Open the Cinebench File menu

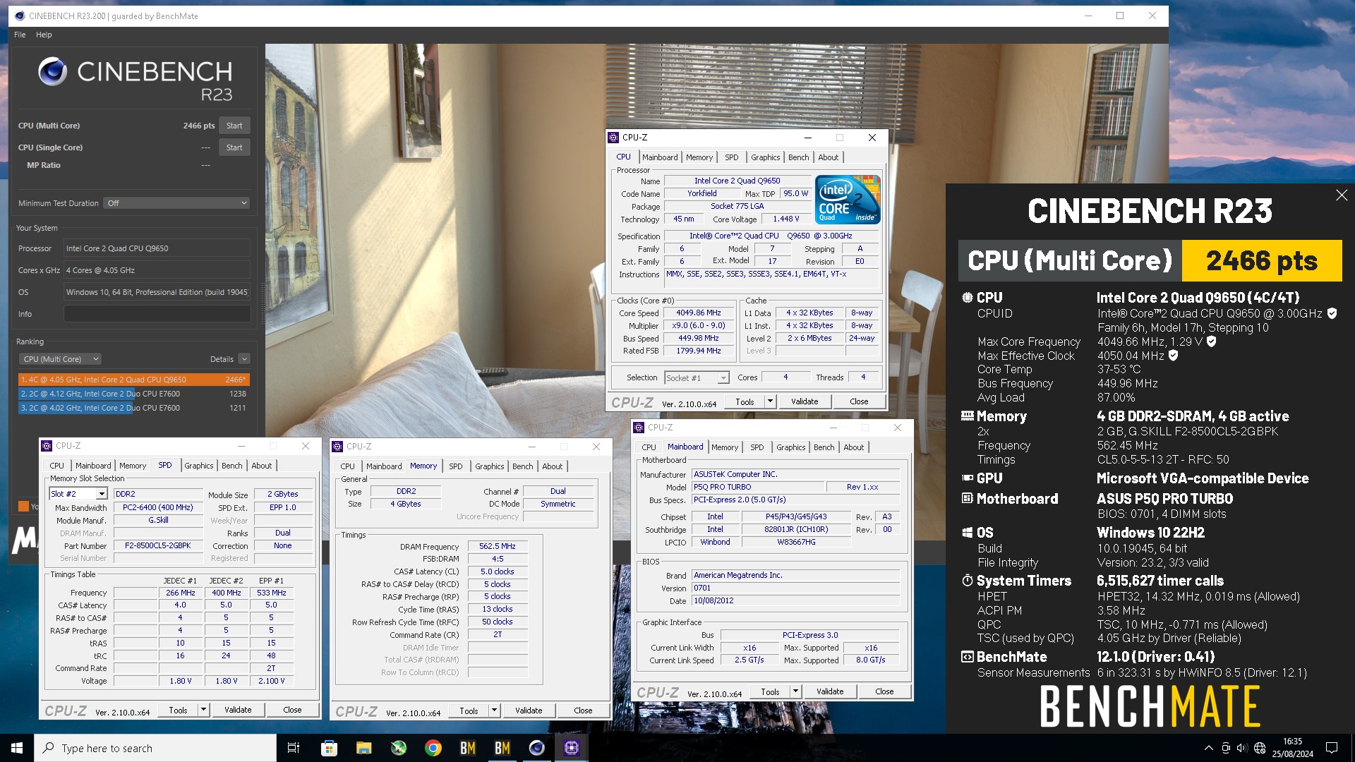tap(20, 35)
